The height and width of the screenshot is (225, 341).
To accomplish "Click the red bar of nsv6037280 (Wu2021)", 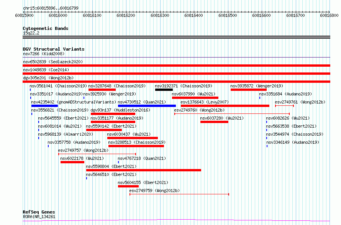I will pyautogui.click(x=214, y=122).
